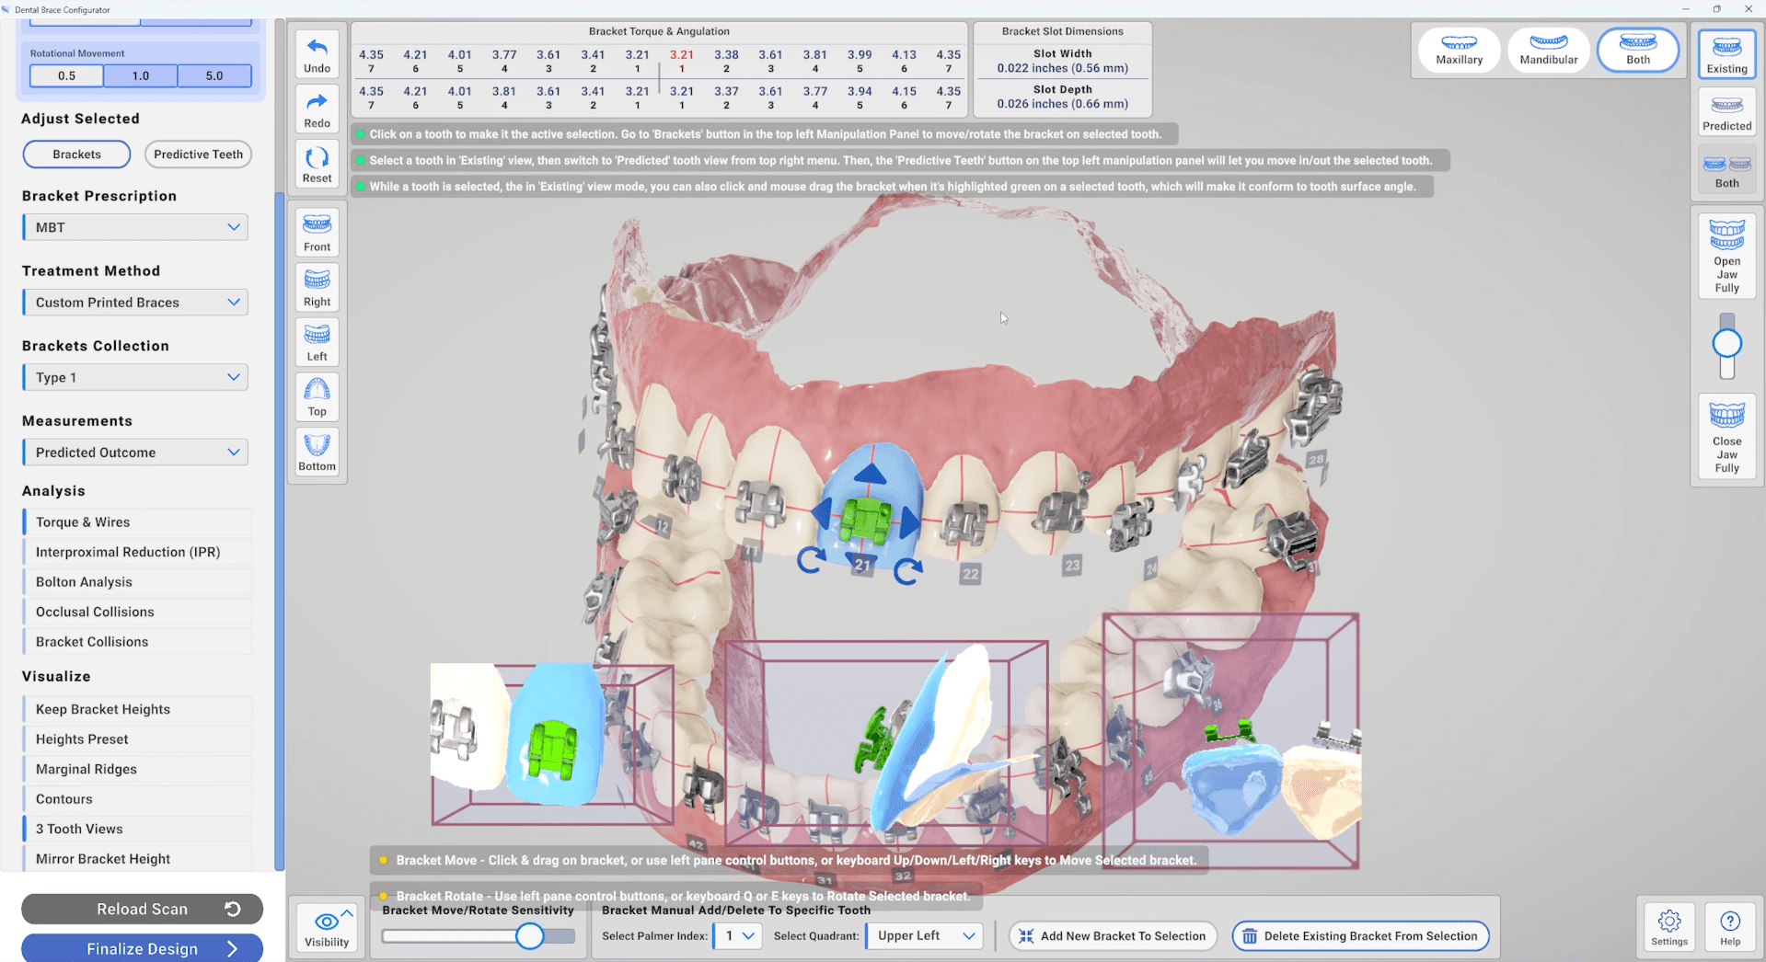Toggle model Visibility
Image resolution: width=1766 pixels, height=962 pixels.
click(326, 927)
